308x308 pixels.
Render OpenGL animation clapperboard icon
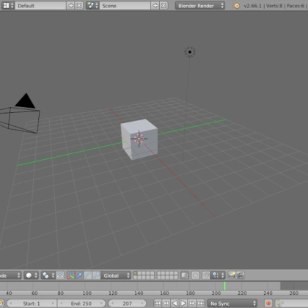(x=241, y=276)
